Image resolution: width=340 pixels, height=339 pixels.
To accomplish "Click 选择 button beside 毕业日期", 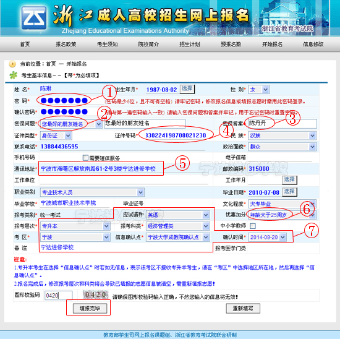I will [x=289, y=192].
